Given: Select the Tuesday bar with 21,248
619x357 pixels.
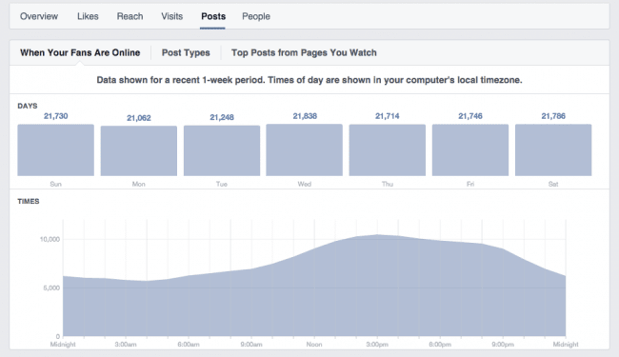Looking at the screenshot, I should [222, 150].
